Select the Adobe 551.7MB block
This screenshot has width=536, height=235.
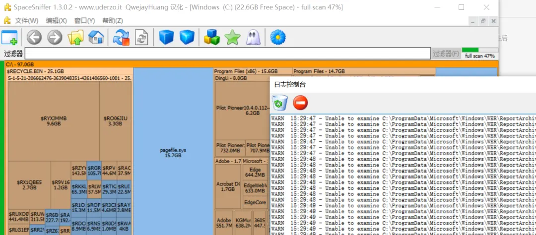[x=224, y=223]
